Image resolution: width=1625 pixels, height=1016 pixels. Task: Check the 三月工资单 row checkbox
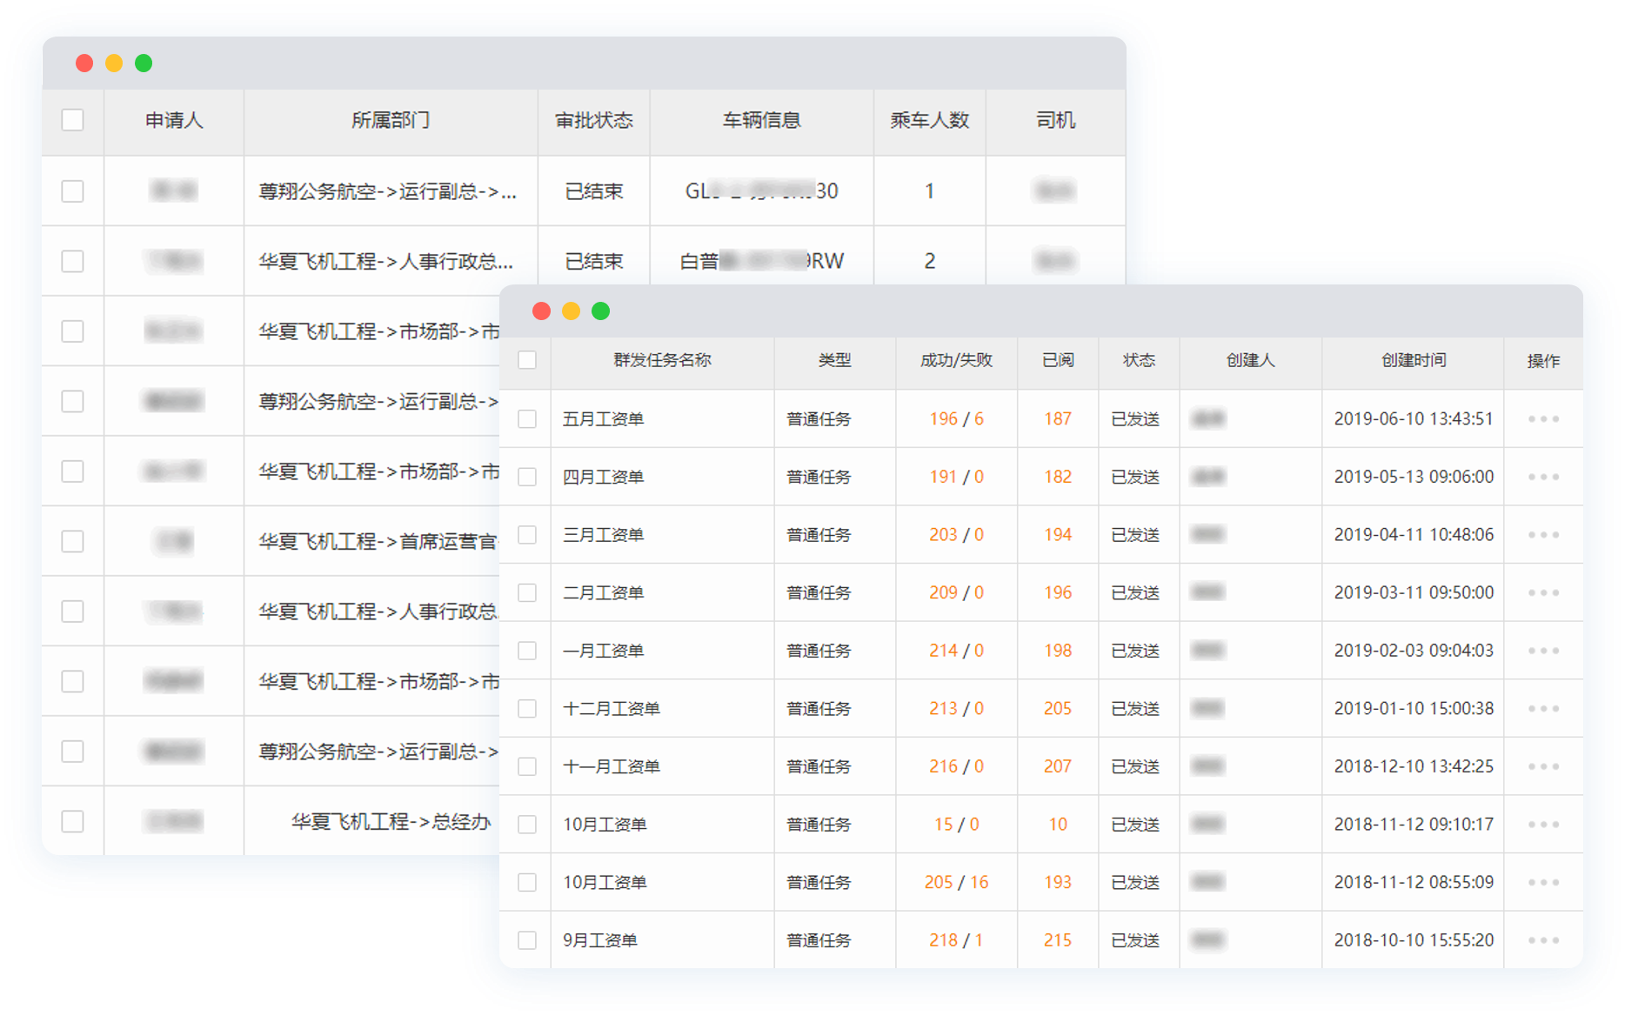click(x=527, y=535)
